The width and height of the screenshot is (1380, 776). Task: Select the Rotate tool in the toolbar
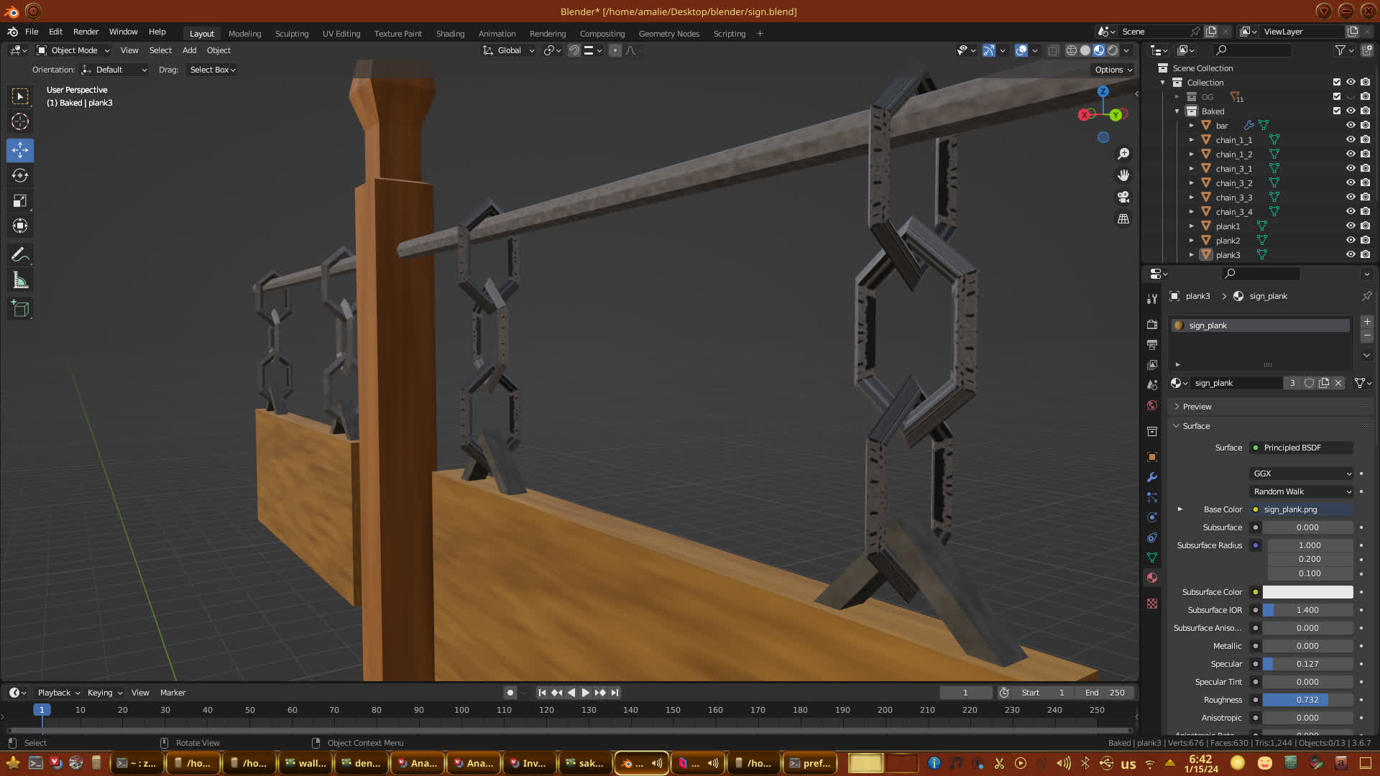(20, 176)
